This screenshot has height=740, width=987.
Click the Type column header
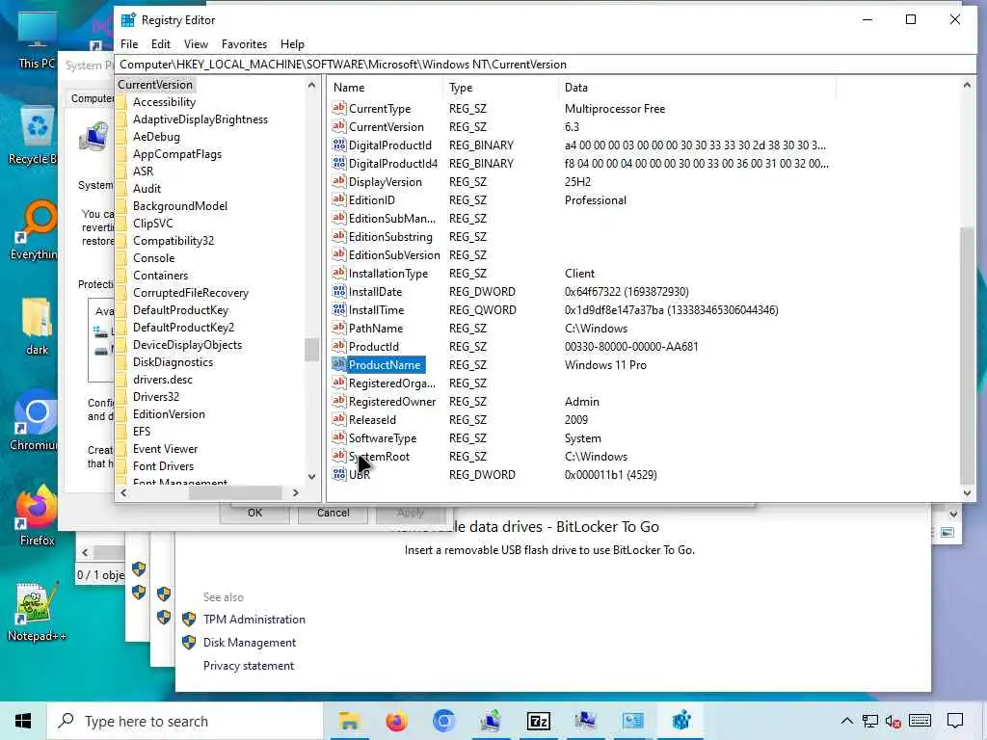click(x=500, y=88)
